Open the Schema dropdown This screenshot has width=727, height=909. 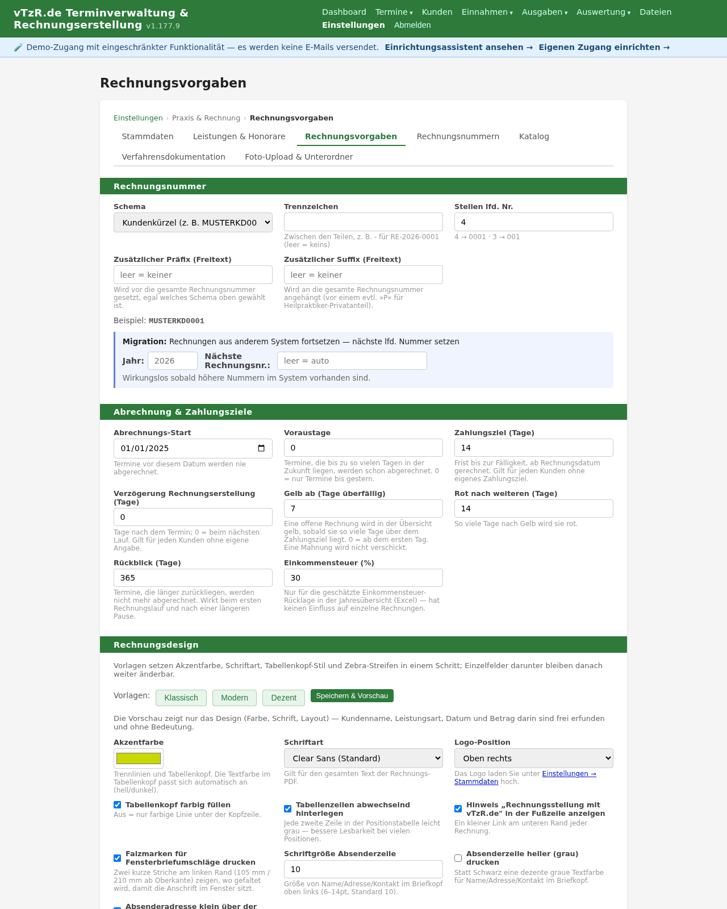click(x=193, y=222)
